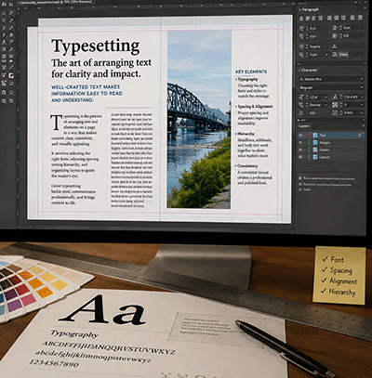Click the WELL-CRAFTED TEXT blue subheading
Screen dimensions: 372x378
click(86, 94)
